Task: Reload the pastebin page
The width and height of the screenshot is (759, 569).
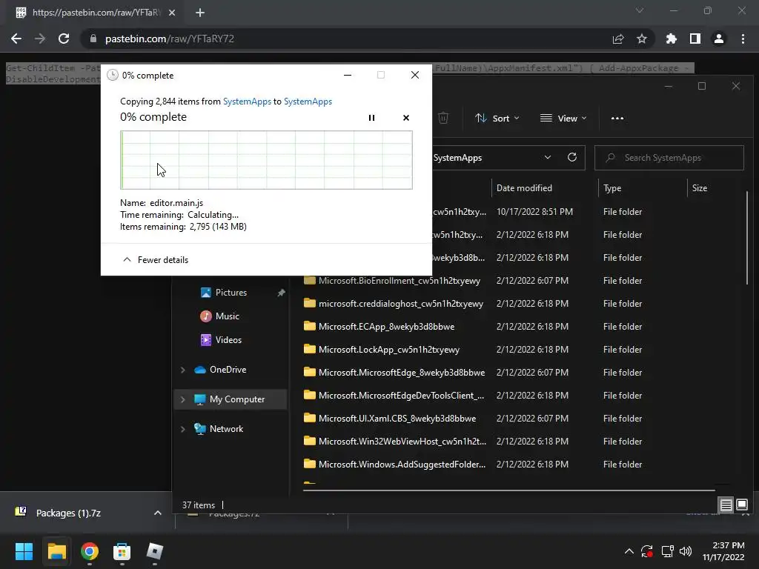Action: point(64,39)
